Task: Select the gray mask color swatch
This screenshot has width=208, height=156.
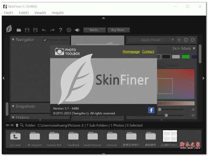Action: coord(176,57)
